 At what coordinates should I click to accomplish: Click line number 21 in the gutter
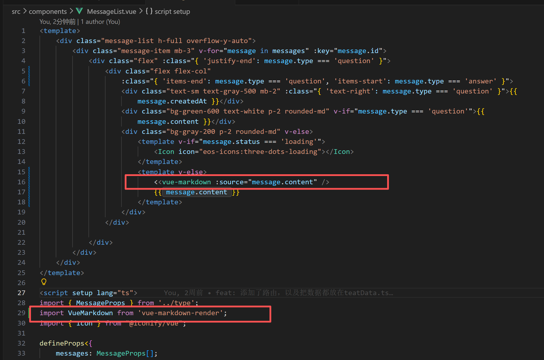click(21, 232)
